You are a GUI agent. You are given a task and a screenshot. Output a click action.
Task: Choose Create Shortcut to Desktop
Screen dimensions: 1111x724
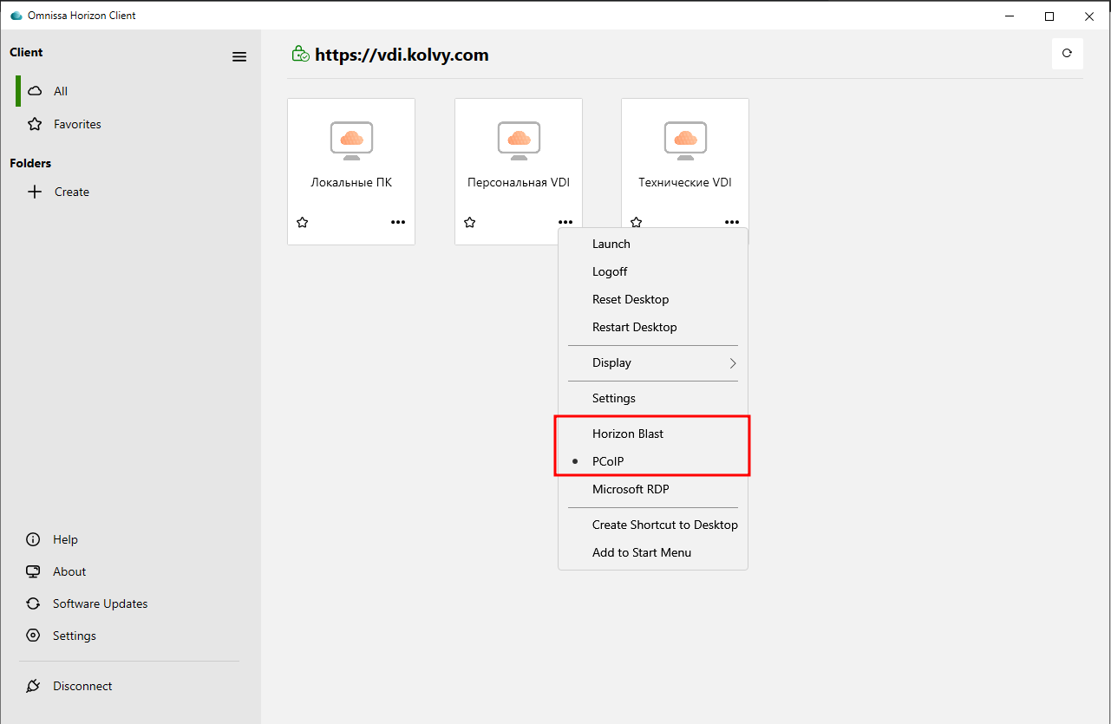pyautogui.click(x=664, y=525)
